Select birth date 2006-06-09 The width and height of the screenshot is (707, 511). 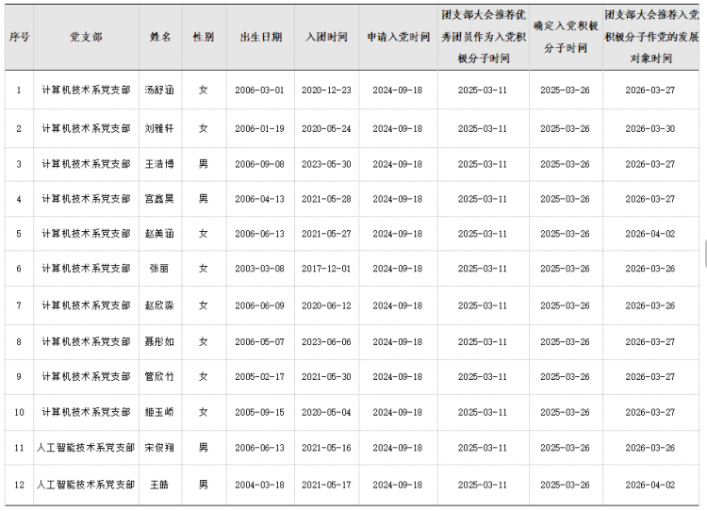260,305
